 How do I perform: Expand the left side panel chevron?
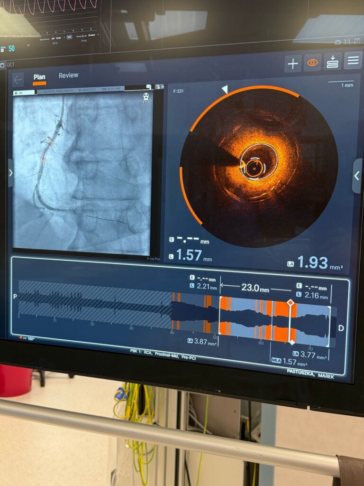(10, 173)
